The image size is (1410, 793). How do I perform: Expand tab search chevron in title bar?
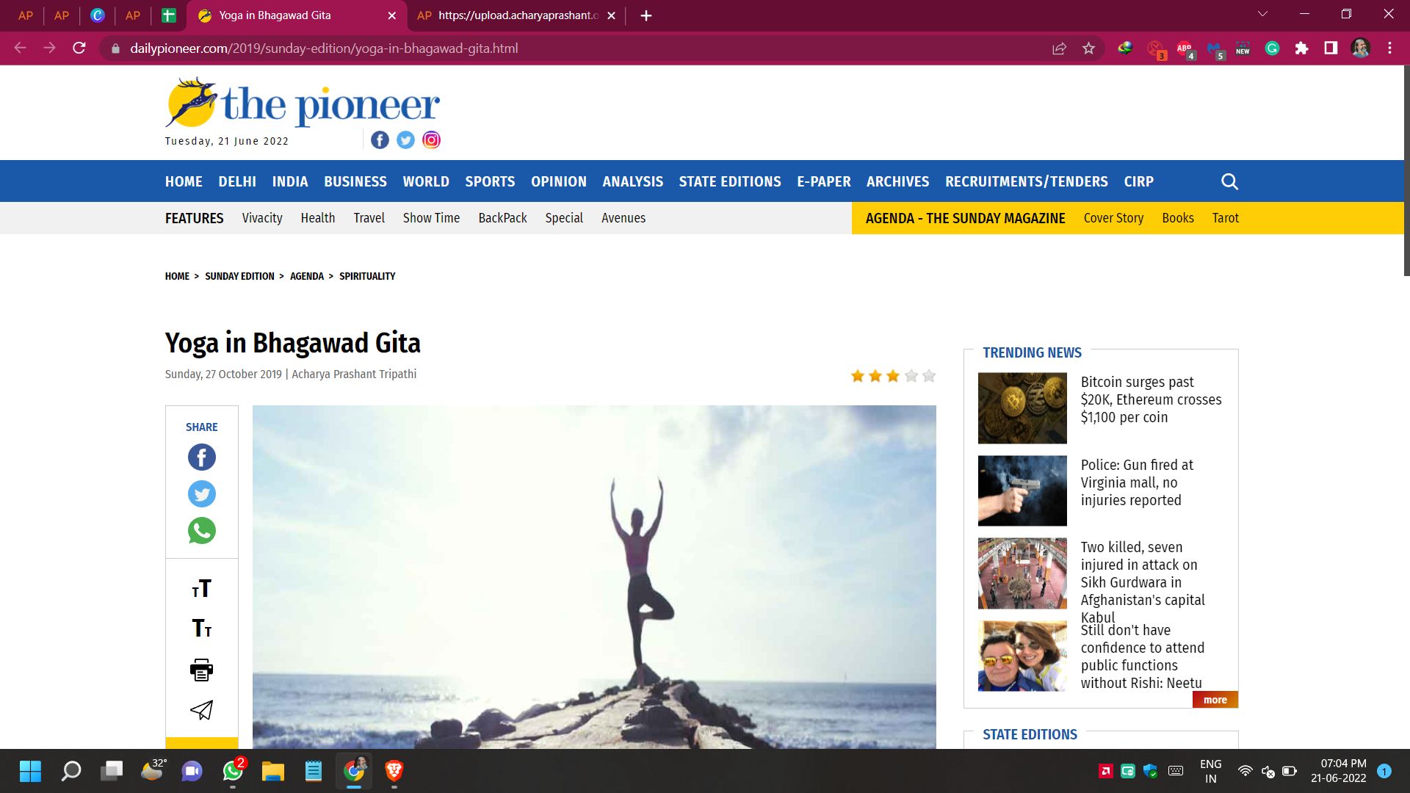[1263, 15]
